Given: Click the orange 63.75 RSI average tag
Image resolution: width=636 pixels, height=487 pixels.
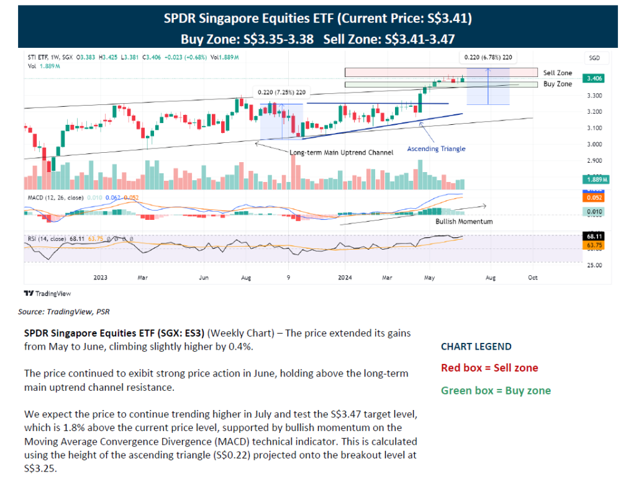Looking at the screenshot, I should (x=593, y=245).
